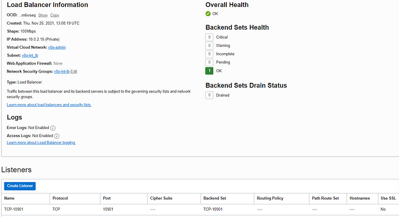Click the Warning count box
This screenshot has width=399, height=217.
point(209,46)
